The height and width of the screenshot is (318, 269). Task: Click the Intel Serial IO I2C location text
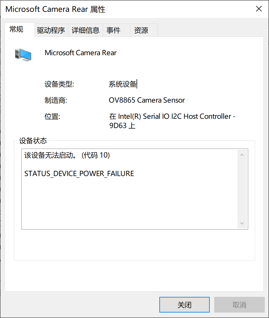pyautogui.click(x=172, y=121)
